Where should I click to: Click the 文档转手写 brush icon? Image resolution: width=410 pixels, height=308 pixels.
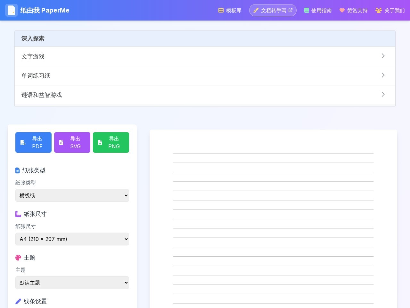(256, 10)
